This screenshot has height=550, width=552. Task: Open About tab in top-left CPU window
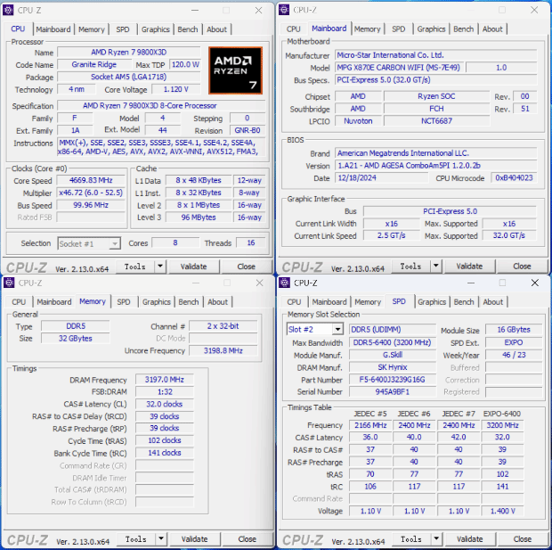click(217, 29)
